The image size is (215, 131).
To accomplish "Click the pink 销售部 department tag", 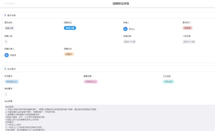I will (x=187, y=28).
